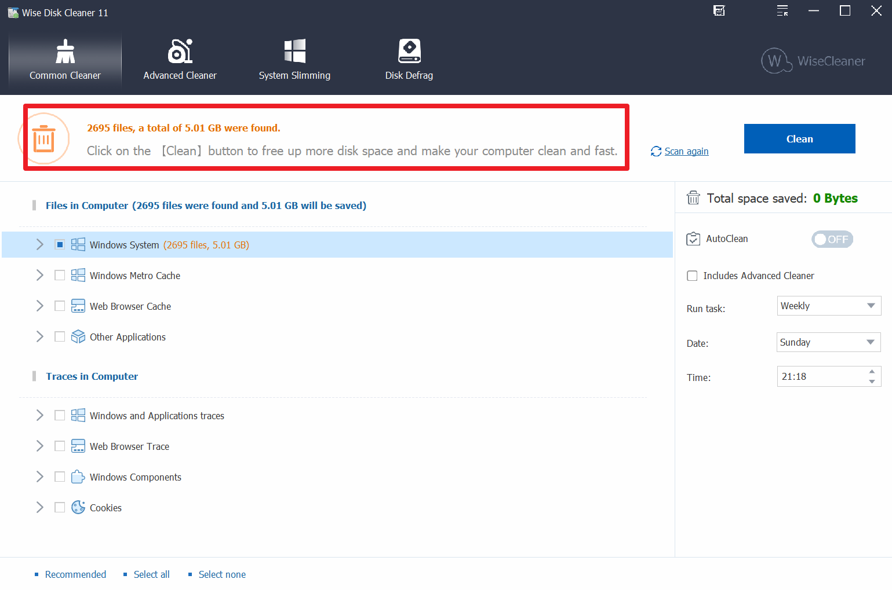Expand the Other Applications row
The width and height of the screenshot is (892, 590).
pyautogui.click(x=39, y=336)
